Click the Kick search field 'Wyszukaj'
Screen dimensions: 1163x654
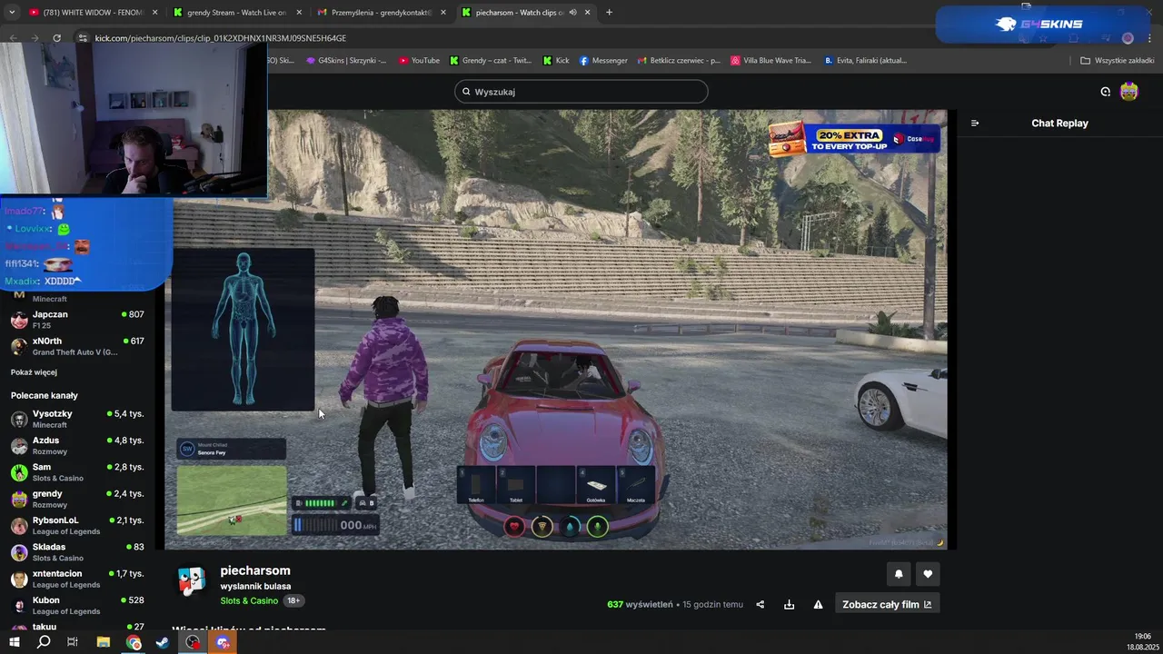[581, 92]
